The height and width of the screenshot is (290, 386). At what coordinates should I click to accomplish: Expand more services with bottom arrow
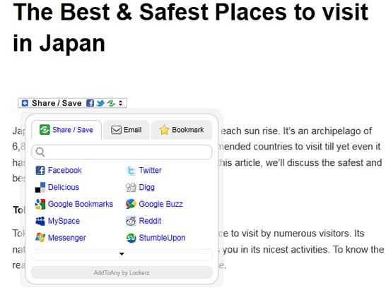pyautogui.click(x=122, y=254)
